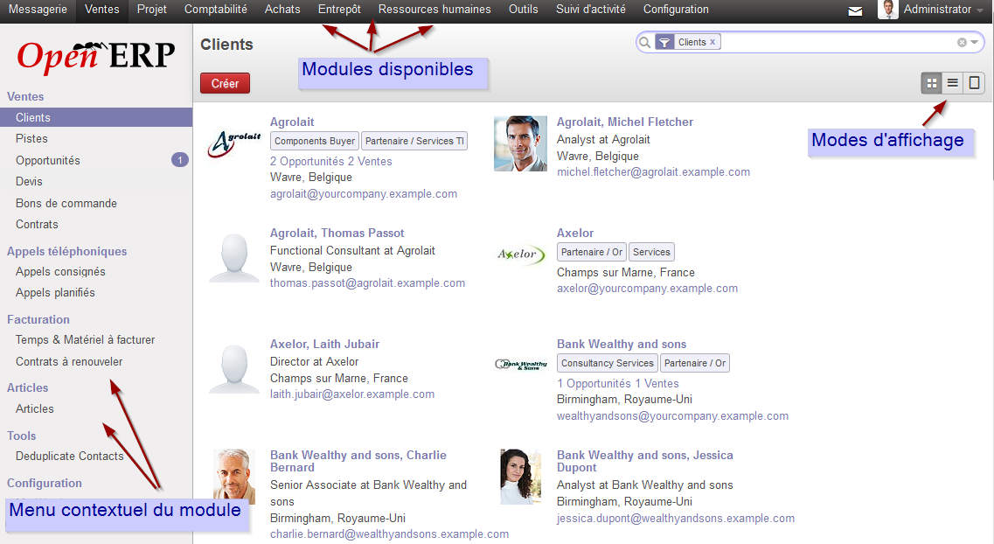
Task: Click the Créer button
Action: click(x=225, y=83)
